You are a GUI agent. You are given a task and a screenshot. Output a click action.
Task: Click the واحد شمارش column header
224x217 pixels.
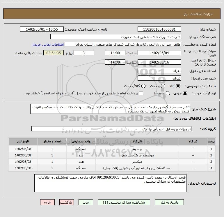(x=81, y=142)
